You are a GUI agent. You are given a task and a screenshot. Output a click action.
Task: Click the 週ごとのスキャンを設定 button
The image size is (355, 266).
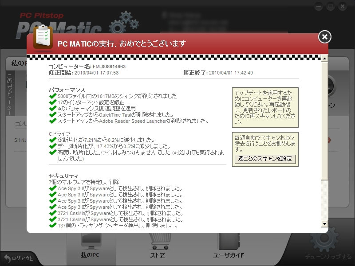pos(265,159)
